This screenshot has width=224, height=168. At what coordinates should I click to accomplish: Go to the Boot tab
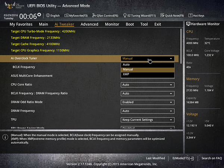130,24
